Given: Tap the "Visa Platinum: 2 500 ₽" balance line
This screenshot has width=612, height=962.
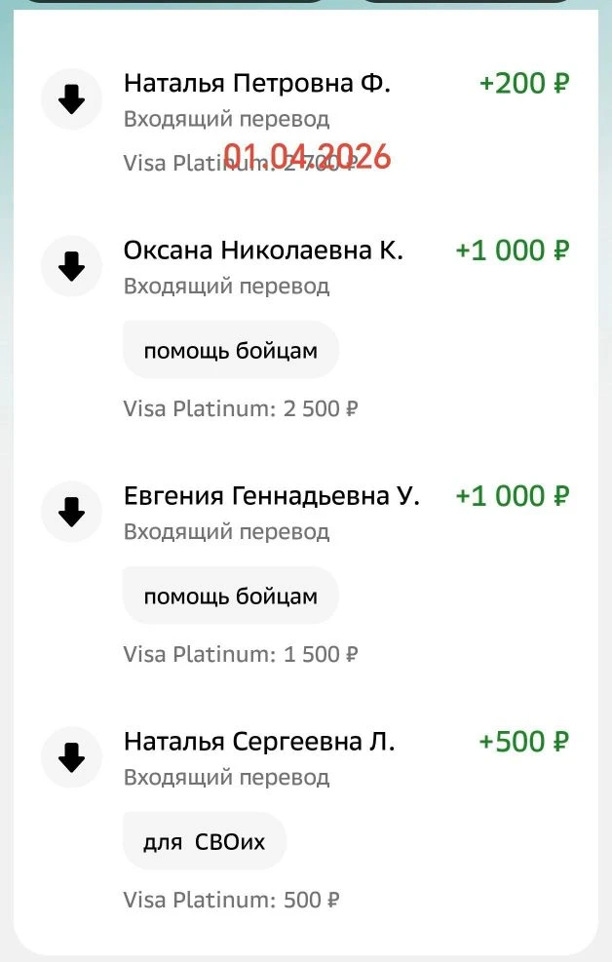Looking at the screenshot, I should tap(241, 408).
